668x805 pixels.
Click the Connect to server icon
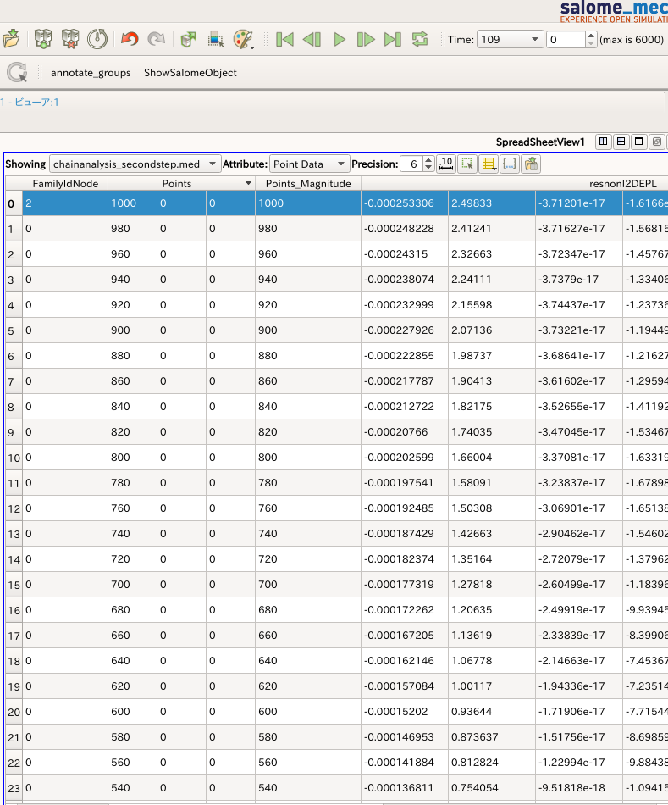(x=43, y=39)
